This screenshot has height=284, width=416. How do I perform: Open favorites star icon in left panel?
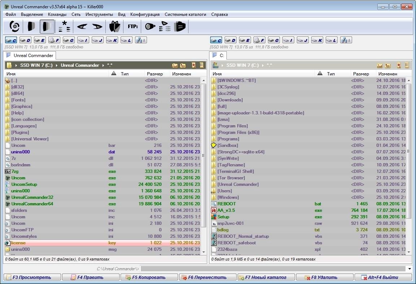click(x=194, y=65)
